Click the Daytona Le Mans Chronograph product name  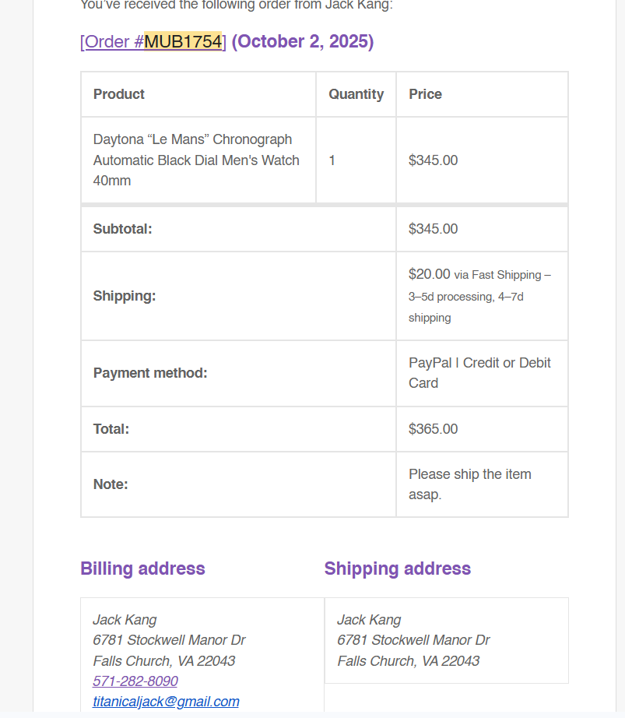pyautogui.click(x=196, y=160)
